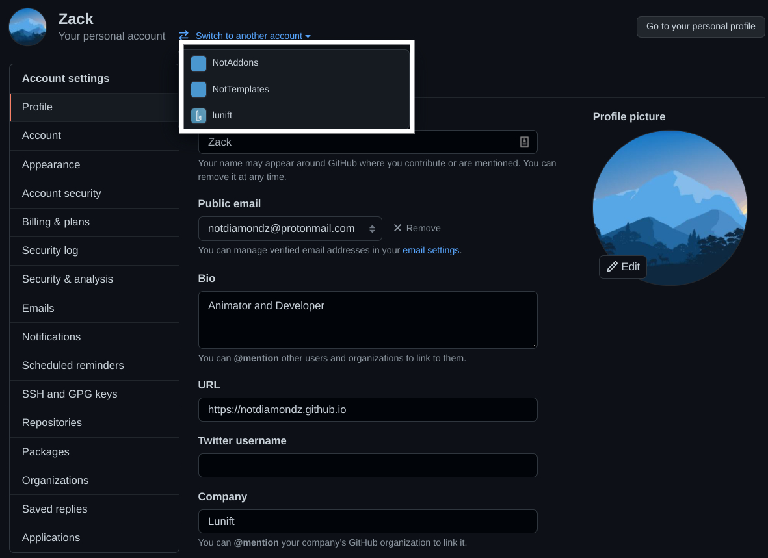
Task: Open the Switch to another account dropdown
Action: click(253, 36)
